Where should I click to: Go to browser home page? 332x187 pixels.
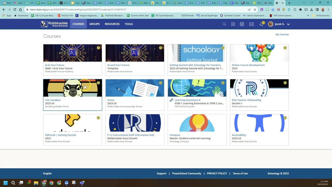20,10
